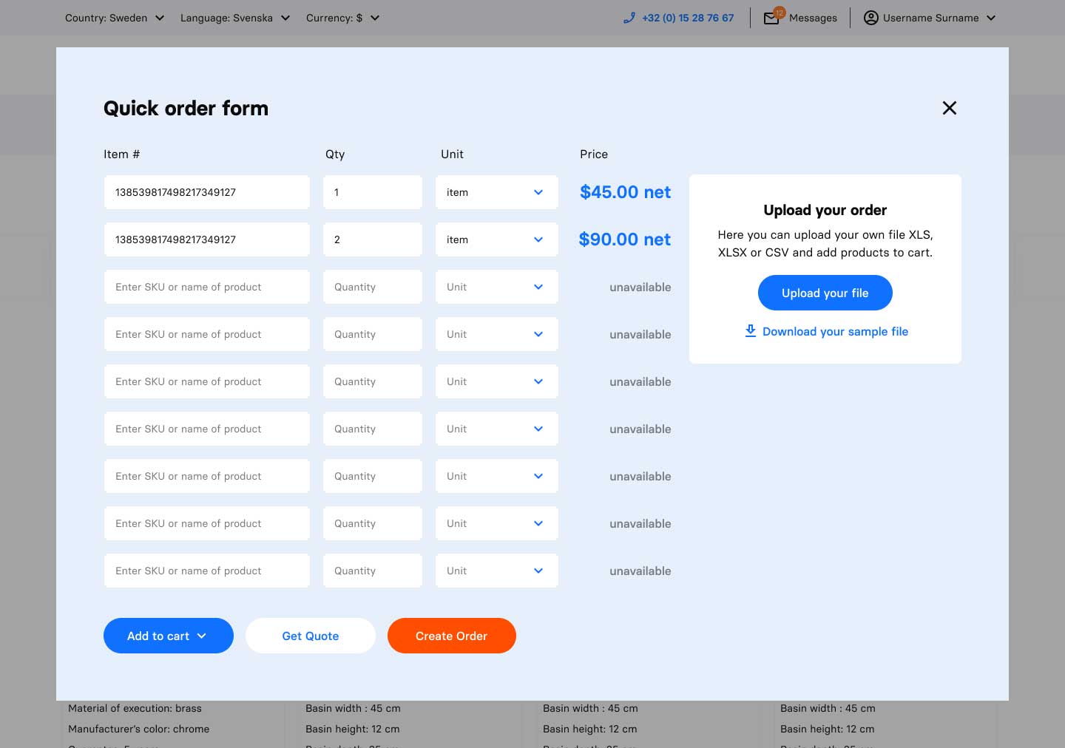Image resolution: width=1065 pixels, height=748 pixels.
Task: Click the 'Manufacturer's color: chrome' text
Action: [139, 729]
